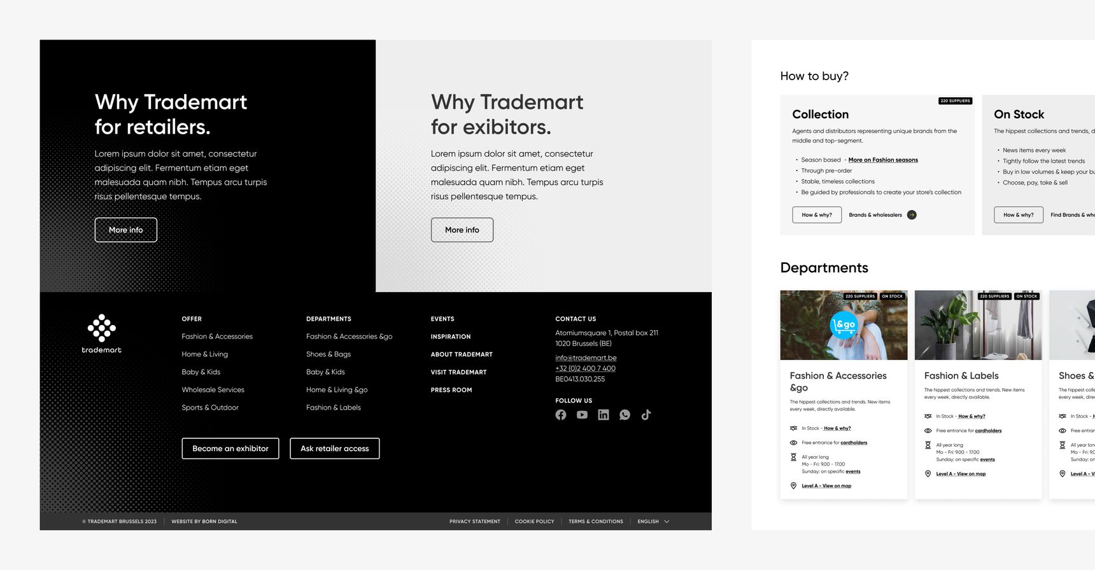Open the WhatsApp social icon
The height and width of the screenshot is (570, 1095).
tap(625, 415)
